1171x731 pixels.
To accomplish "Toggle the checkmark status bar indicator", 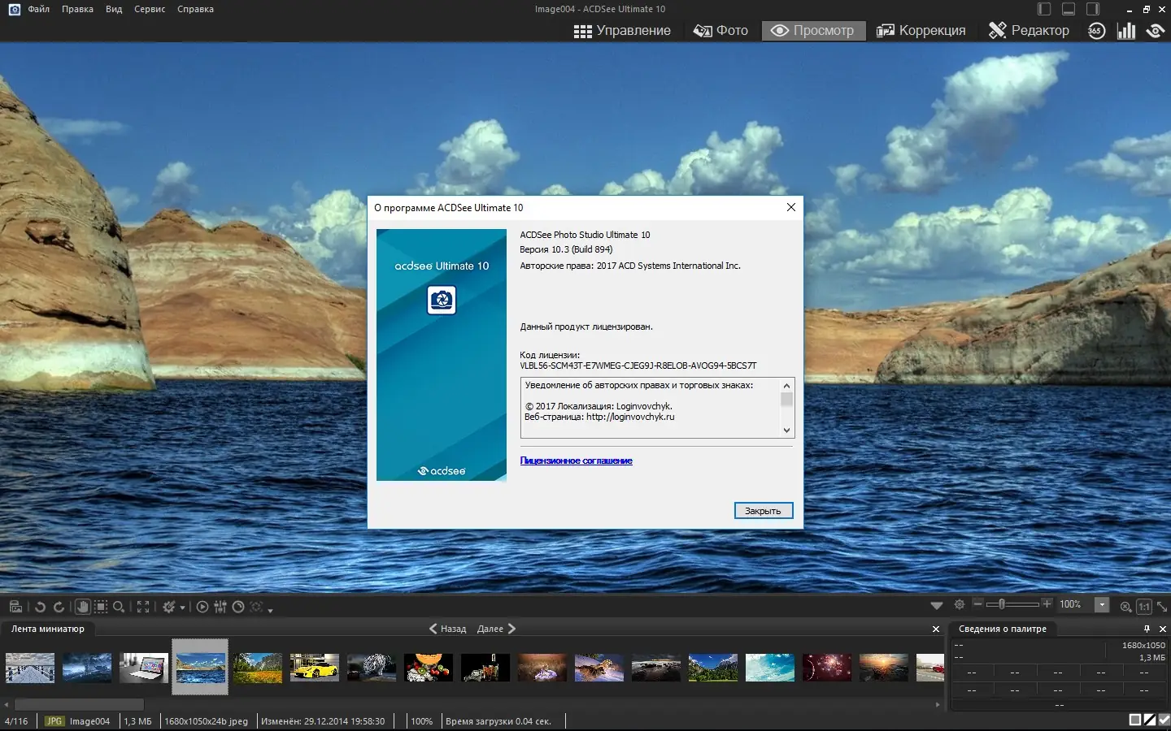I will coord(1164,720).
